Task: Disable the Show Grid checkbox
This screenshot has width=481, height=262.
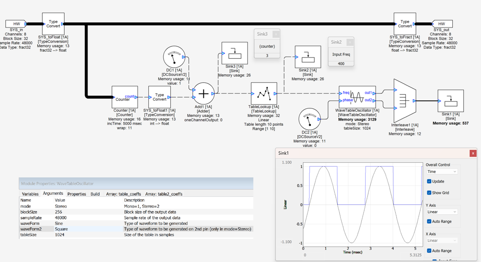Action: tap(429, 193)
